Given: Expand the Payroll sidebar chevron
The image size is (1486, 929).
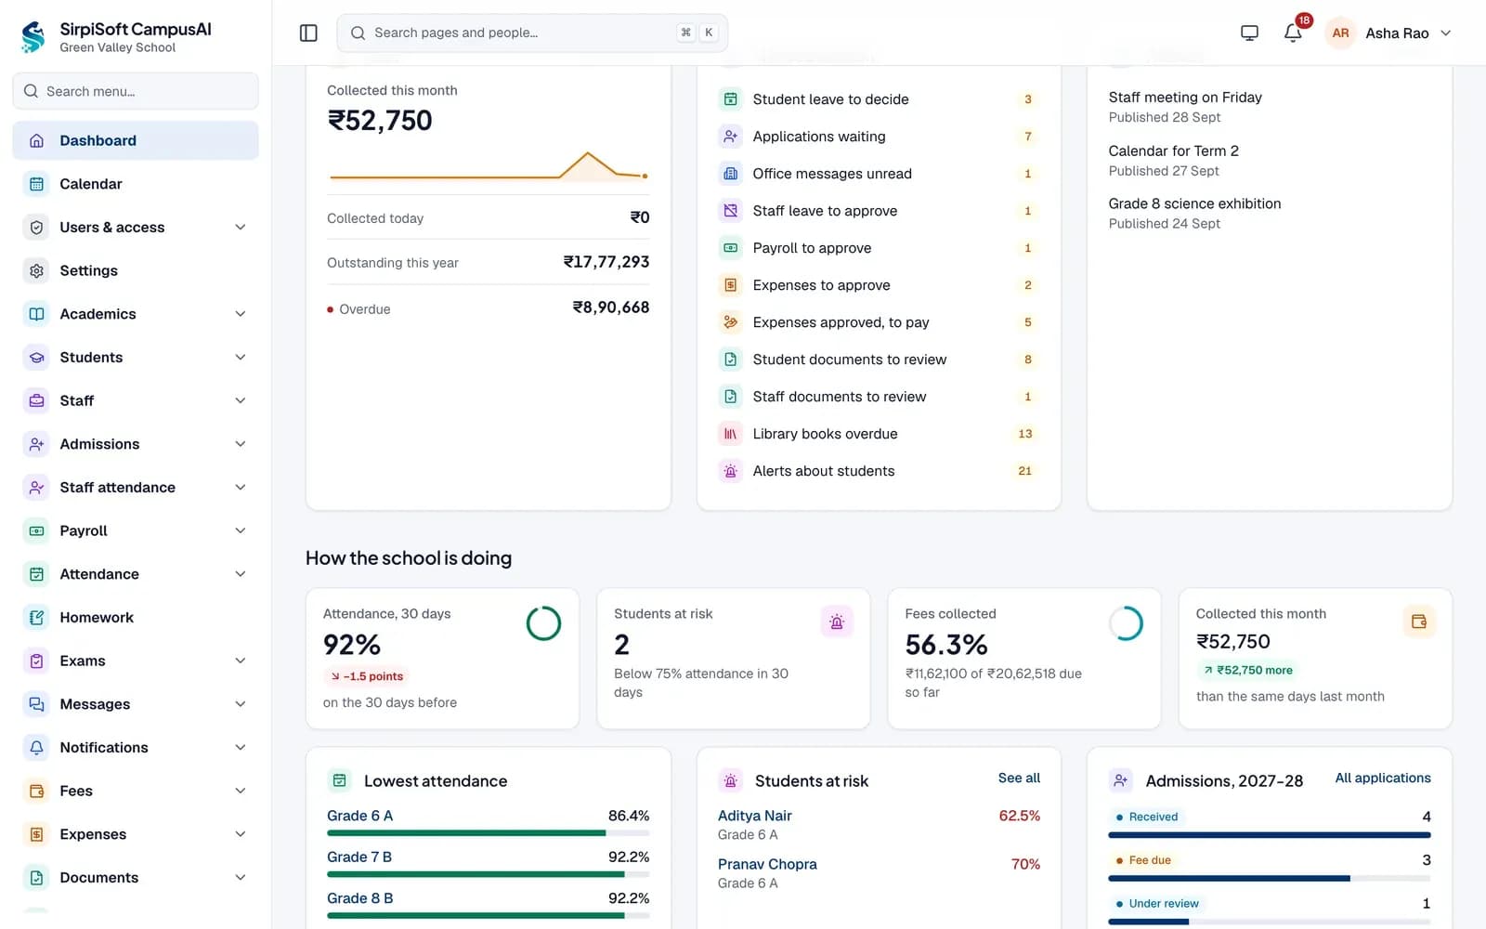Looking at the screenshot, I should [x=241, y=531].
